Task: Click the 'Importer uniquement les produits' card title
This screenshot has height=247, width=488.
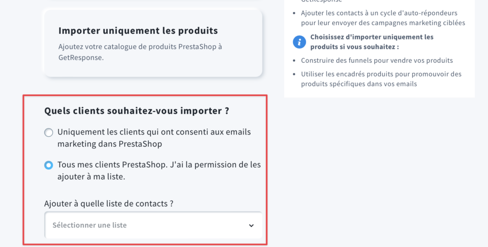Action: 138,31
